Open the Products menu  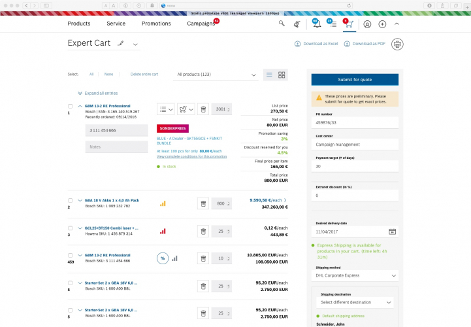tap(79, 24)
